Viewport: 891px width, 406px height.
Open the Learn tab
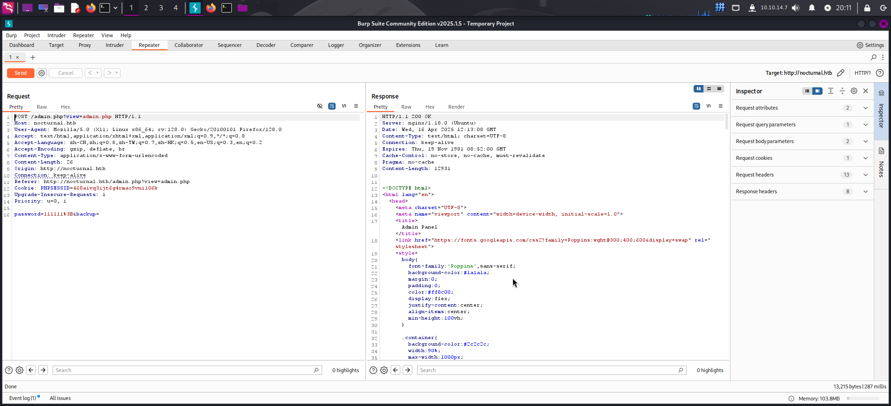[x=442, y=45]
